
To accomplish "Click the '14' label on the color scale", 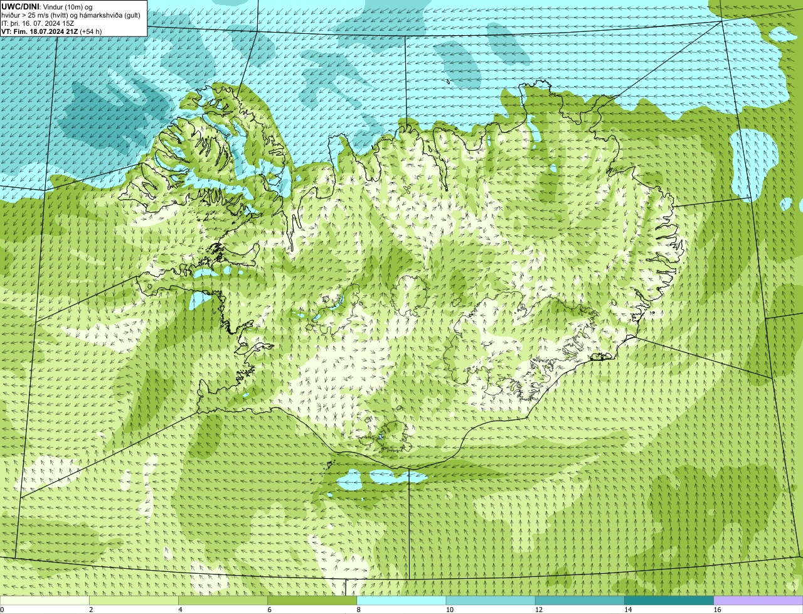I will (x=628, y=610).
